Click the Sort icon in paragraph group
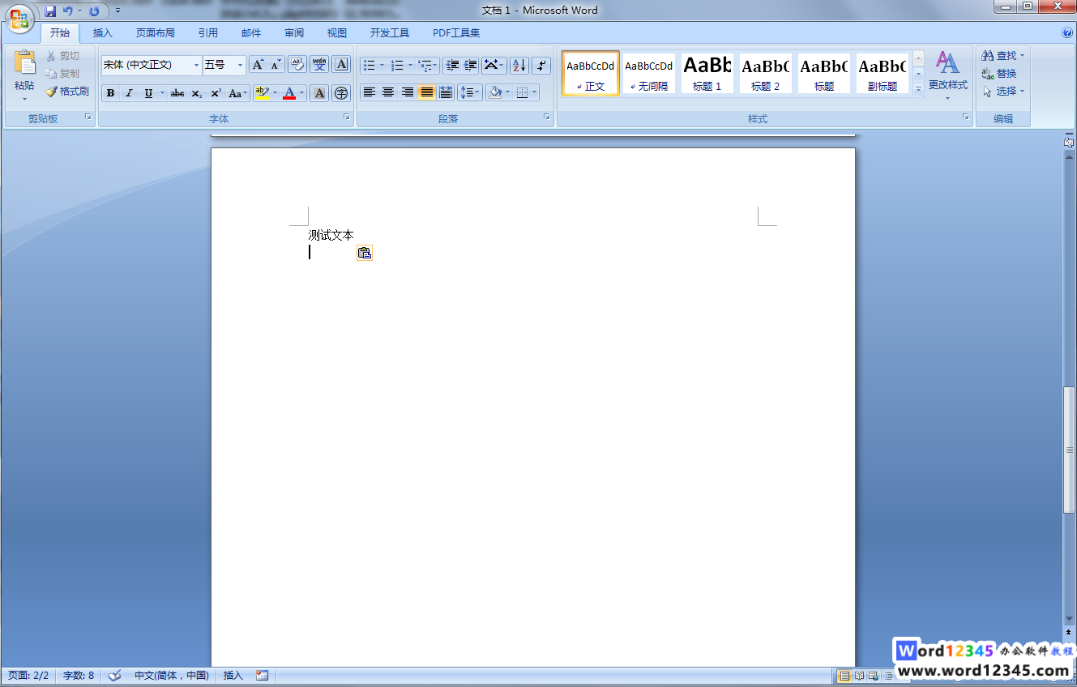Viewport: 1077px width, 687px height. point(519,66)
